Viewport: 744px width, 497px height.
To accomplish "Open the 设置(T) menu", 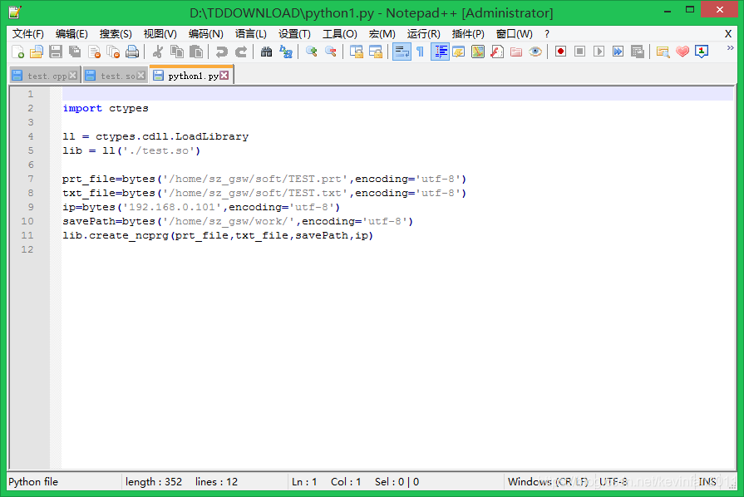I will (x=294, y=34).
